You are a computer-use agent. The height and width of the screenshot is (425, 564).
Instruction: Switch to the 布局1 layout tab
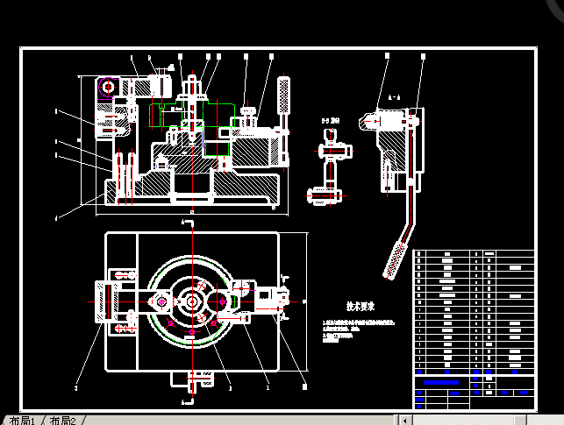[x=22, y=421]
